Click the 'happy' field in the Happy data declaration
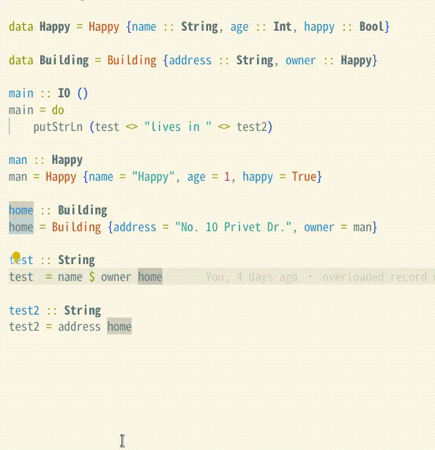 319,26
